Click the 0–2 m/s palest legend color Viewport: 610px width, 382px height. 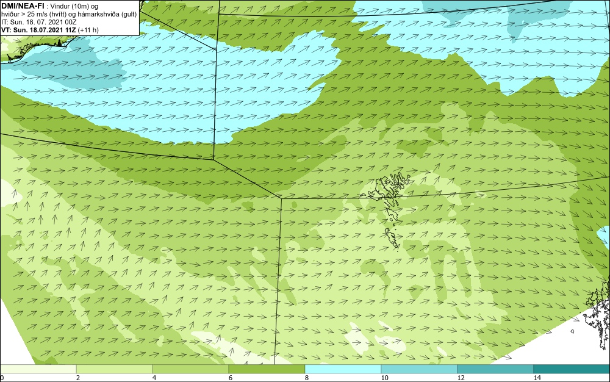[x=38, y=369]
